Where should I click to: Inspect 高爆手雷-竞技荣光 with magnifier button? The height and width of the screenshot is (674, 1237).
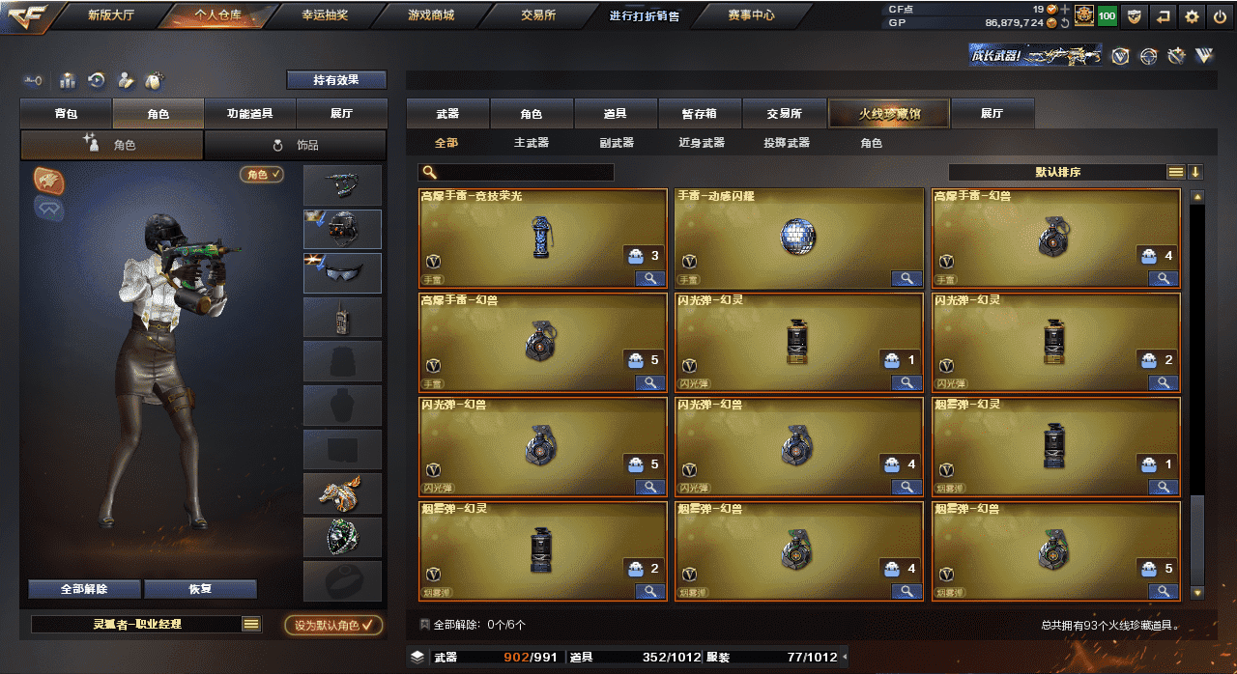650,278
